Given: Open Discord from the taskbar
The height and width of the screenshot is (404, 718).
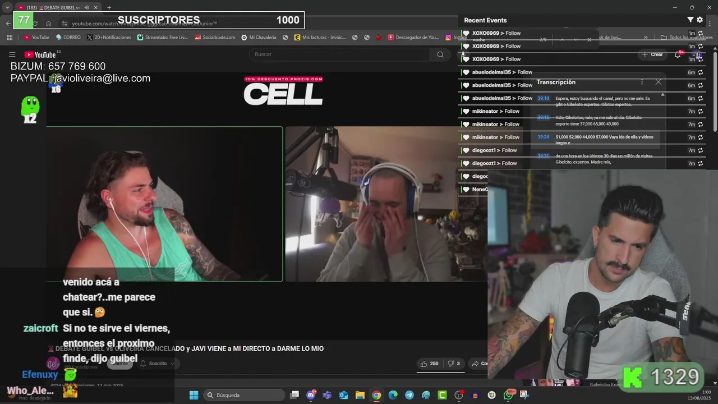Looking at the screenshot, I should click(x=311, y=395).
